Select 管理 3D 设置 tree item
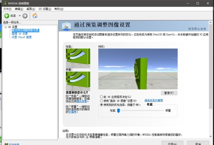This screenshot has height=145, width=214. pos(20,33)
